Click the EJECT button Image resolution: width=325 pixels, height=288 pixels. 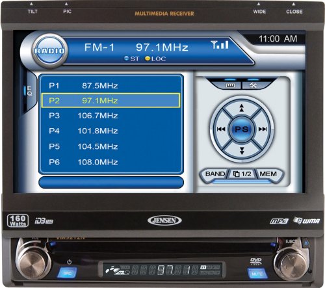click(305, 242)
